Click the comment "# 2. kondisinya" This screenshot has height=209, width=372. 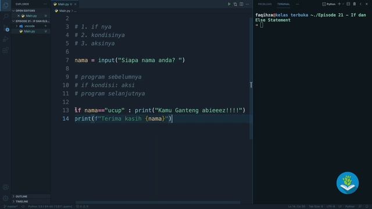[99, 35]
